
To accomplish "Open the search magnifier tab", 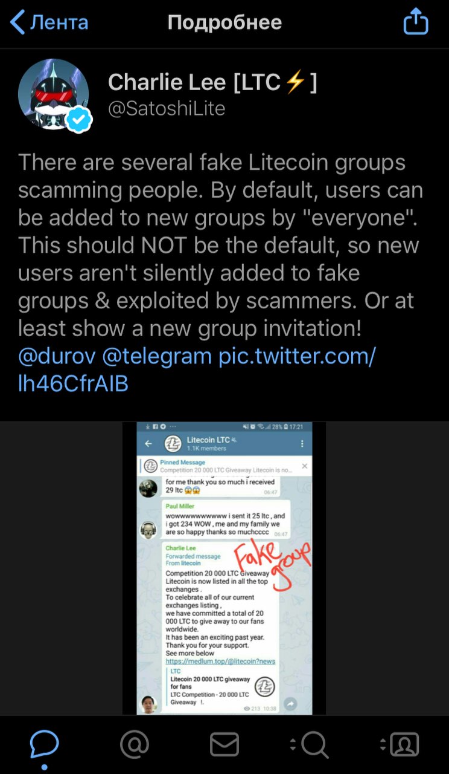I will coord(308,744).
